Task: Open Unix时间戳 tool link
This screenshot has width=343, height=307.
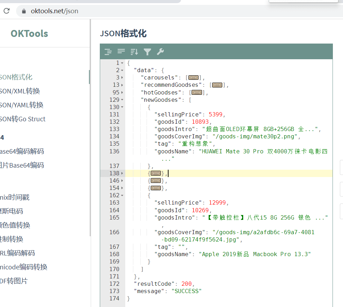Action: [x=15, y=197]
